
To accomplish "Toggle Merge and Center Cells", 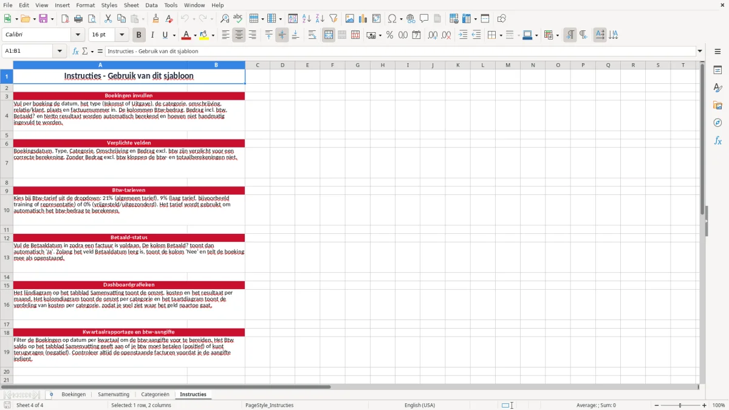I will [x=329, y=35].
